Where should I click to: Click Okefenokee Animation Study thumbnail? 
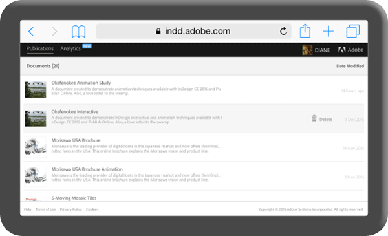(36, 90)
